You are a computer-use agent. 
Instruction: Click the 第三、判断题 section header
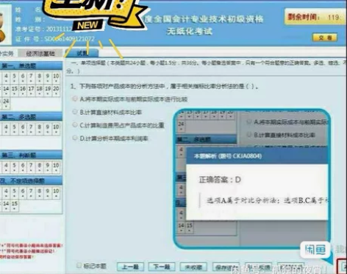tap(31, 155)
